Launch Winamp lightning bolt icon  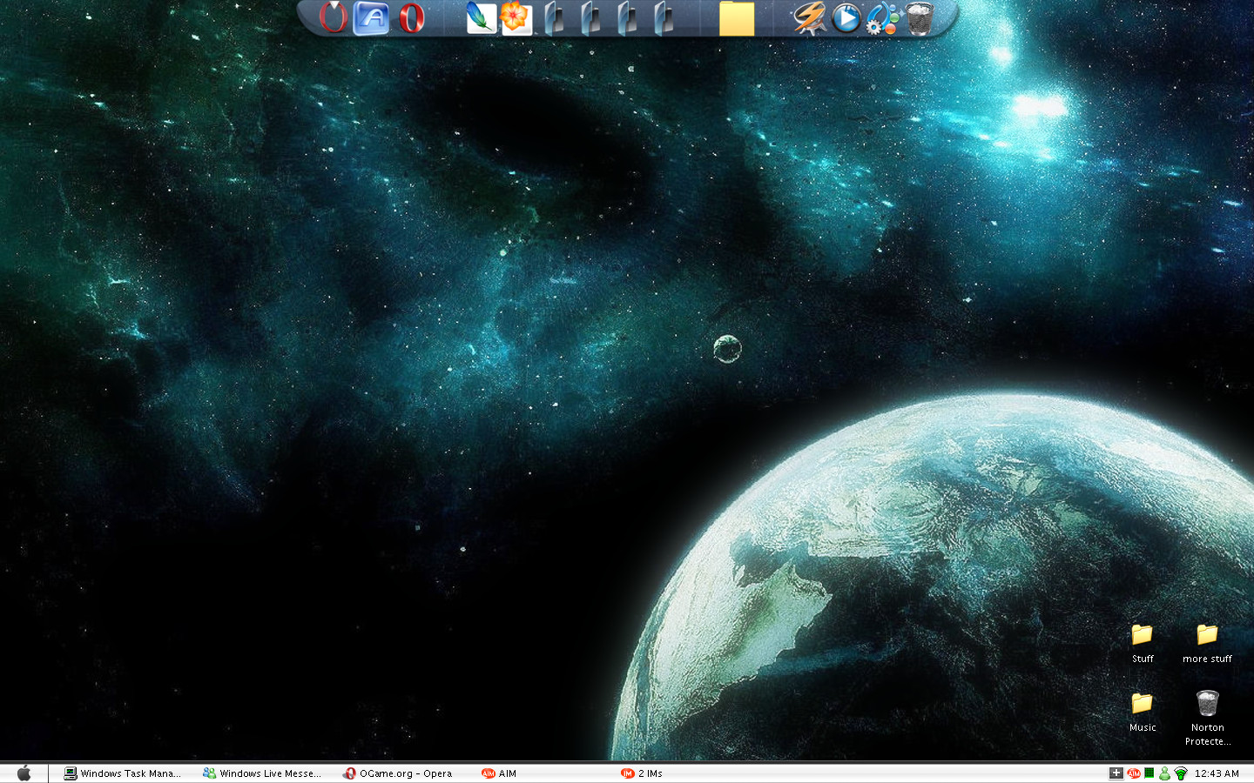point(810,18)
